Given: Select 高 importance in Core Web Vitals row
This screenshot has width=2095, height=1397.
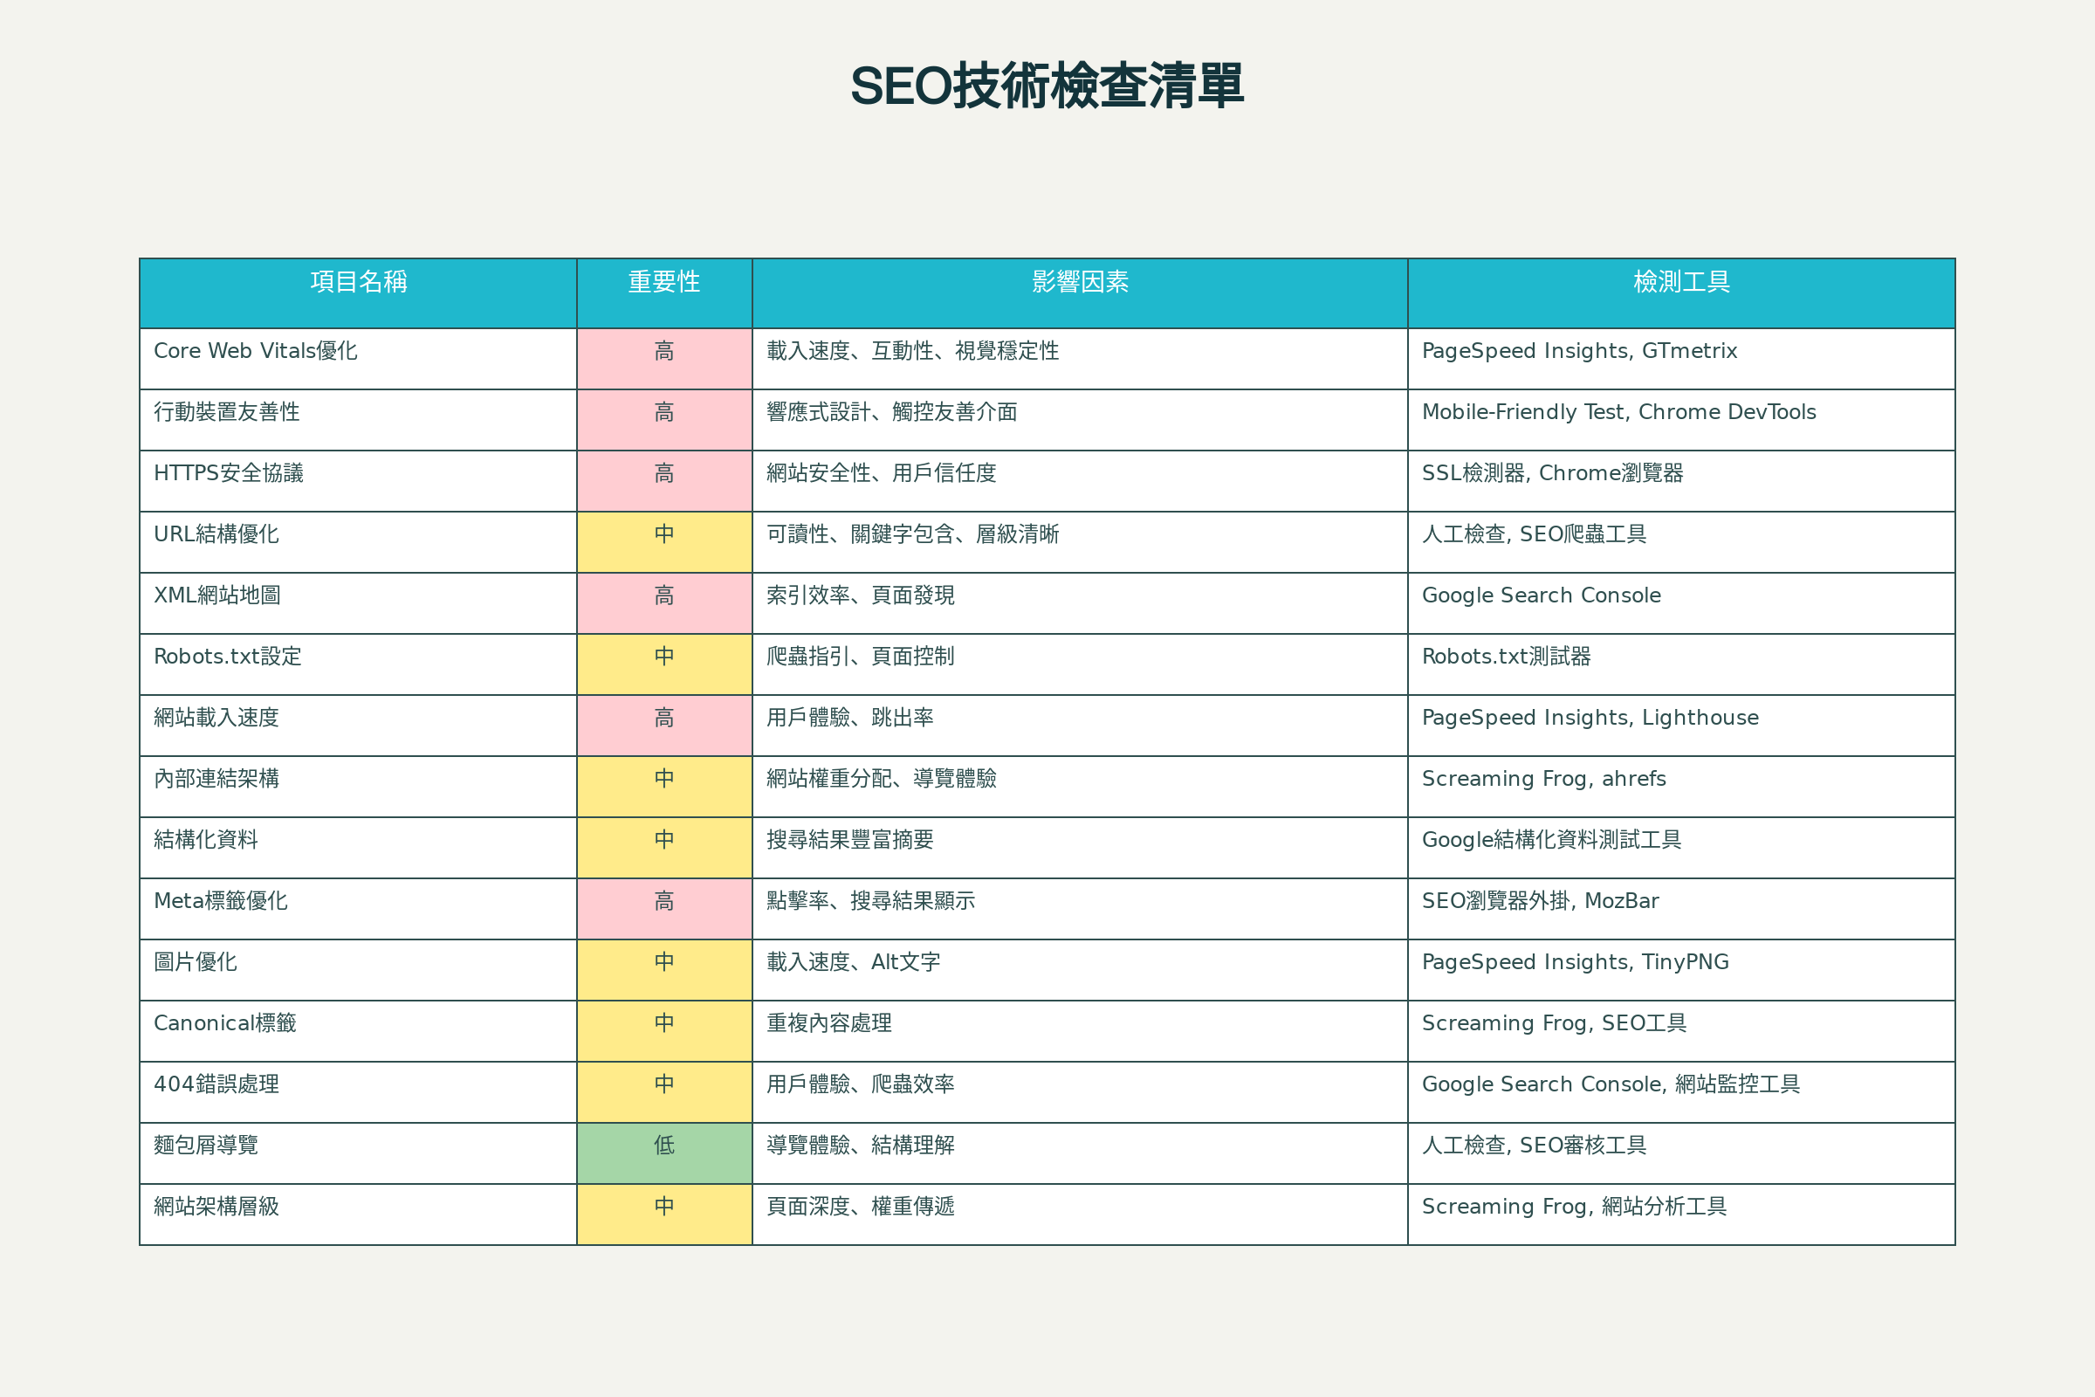Looking at the screenshot, I should (664, 358).
